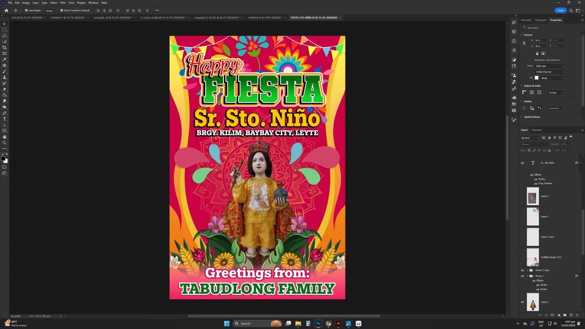Open Auto-Select Group dropdown
The image size is (585, 329).
(49, 11)
